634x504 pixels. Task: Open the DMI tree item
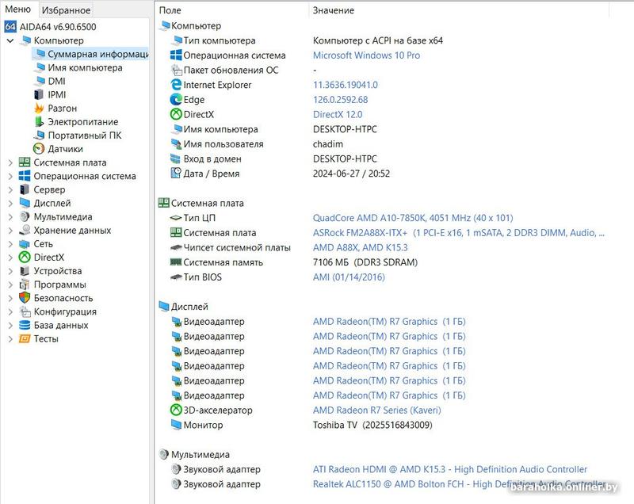pyautogui.click(x=56, y=82)
